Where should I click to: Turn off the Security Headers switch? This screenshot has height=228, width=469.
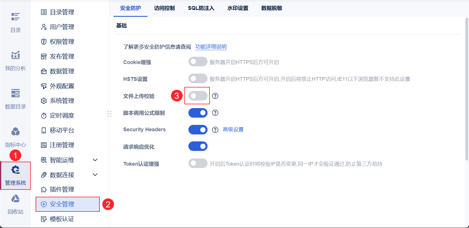click(198, 129)
